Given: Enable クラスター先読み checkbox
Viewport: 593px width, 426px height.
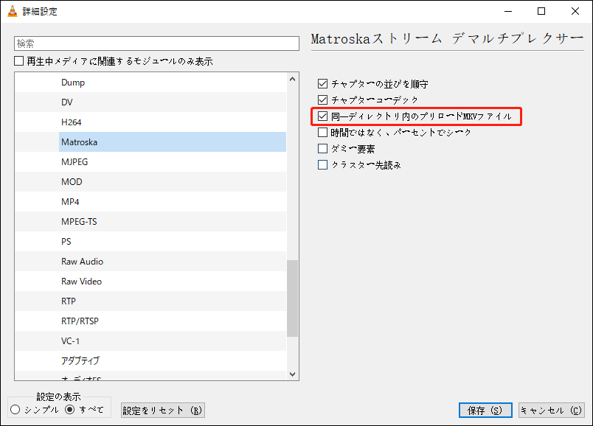Looking at the screenshot, I should [322, 165].
